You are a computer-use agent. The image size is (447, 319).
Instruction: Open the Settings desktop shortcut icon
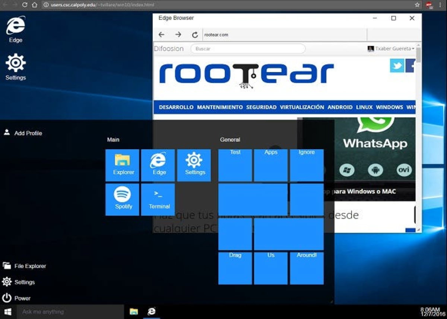[x=16, y=67]
